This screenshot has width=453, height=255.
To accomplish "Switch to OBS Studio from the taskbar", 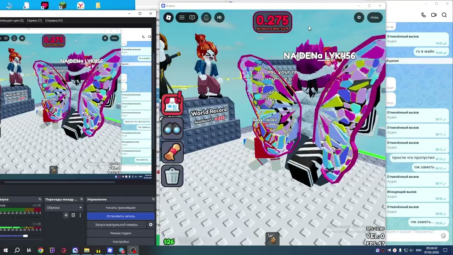I will point(133,250).
